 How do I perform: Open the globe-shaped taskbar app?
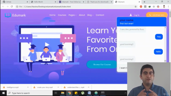(96, 93)
